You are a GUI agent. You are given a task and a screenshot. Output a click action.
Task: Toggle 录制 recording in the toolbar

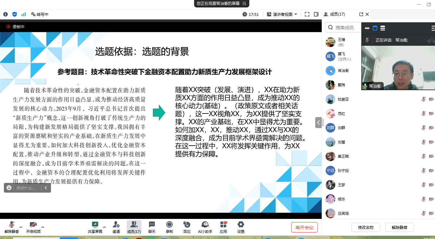pos(169,225)
